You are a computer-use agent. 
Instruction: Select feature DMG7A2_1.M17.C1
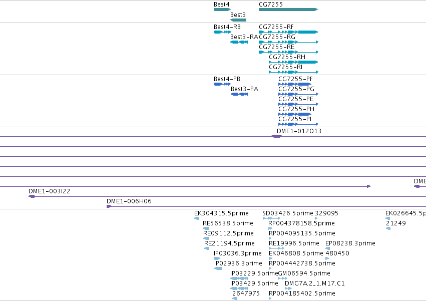(x=288, y=288)
